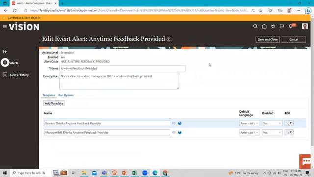Open the Windows Start menu
This screenshot has width=314, height=177.
click(5, 173)
